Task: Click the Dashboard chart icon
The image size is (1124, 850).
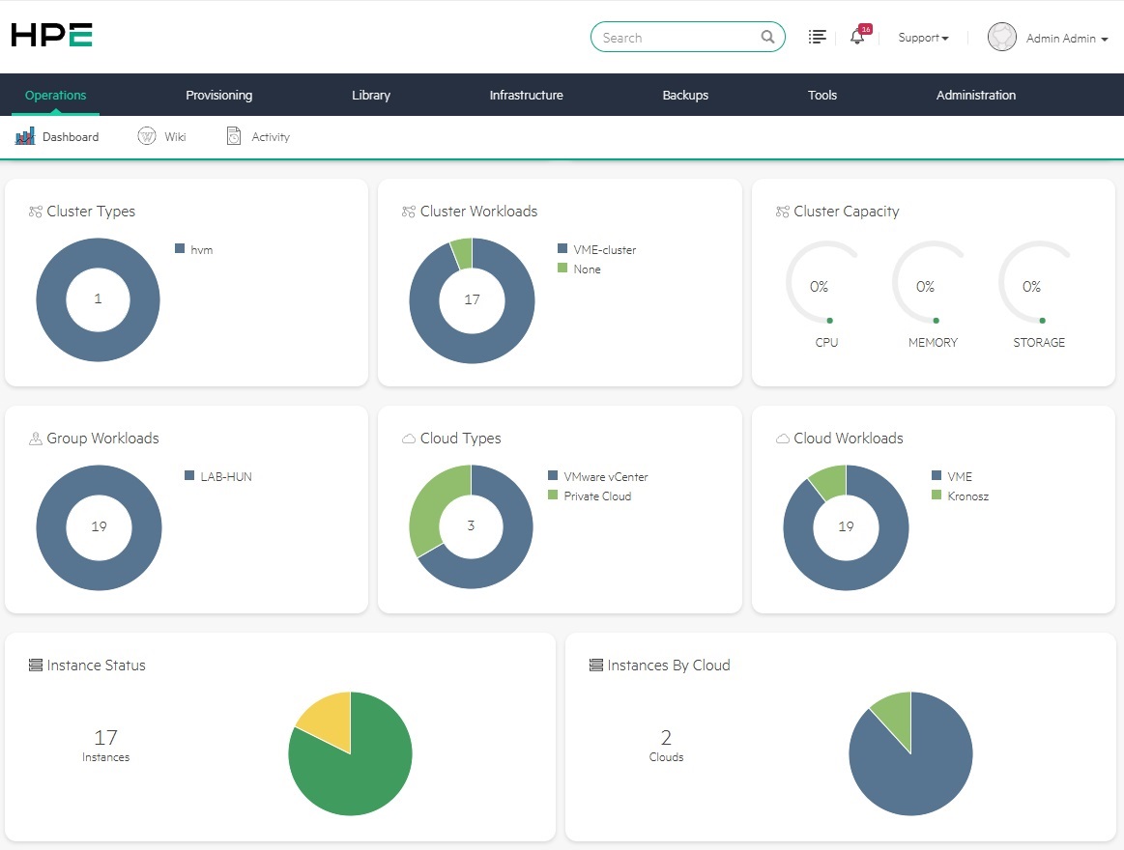Action: pyautogui.click(x=25, y=136)
